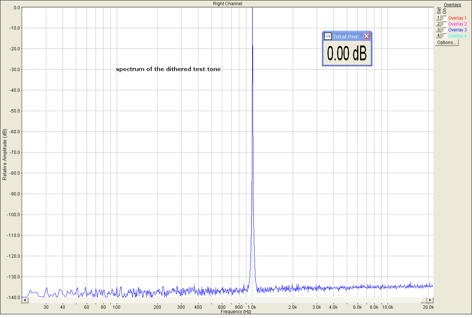Click the magenta Overlay 2 label
472x318 pixels.
point(457,24)
